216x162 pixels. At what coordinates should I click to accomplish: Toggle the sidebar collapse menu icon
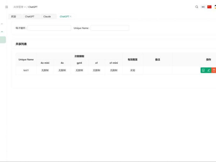(x=6, y=7)
